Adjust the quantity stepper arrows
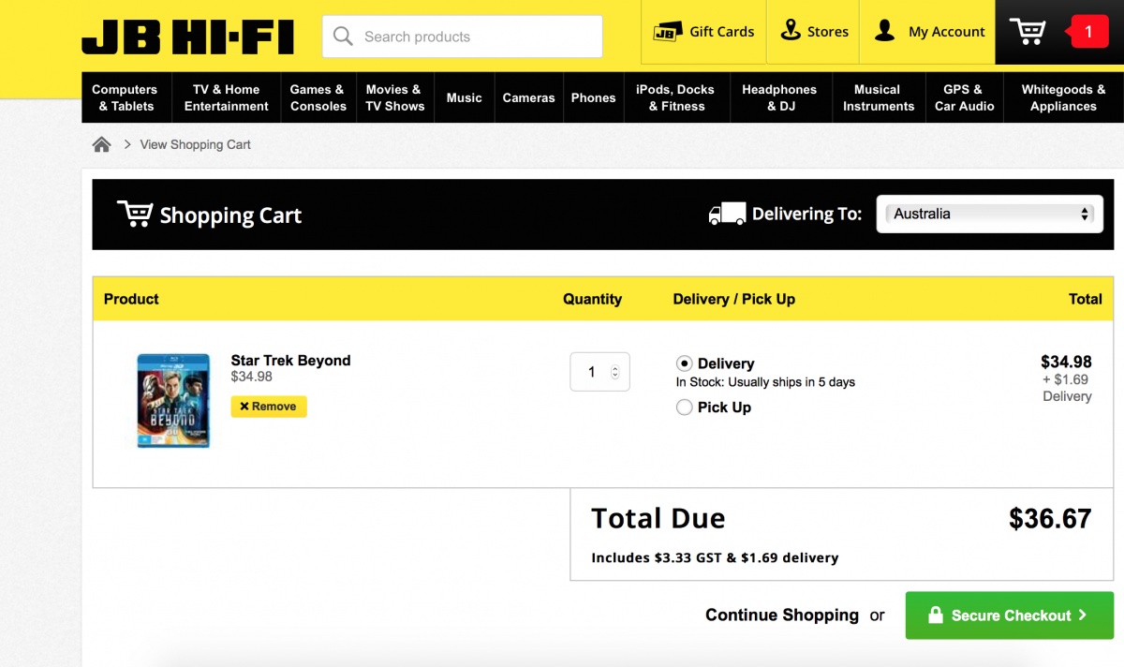Image resolution: width=1124 pixels, height=667 pixels. tap(615, 372)
